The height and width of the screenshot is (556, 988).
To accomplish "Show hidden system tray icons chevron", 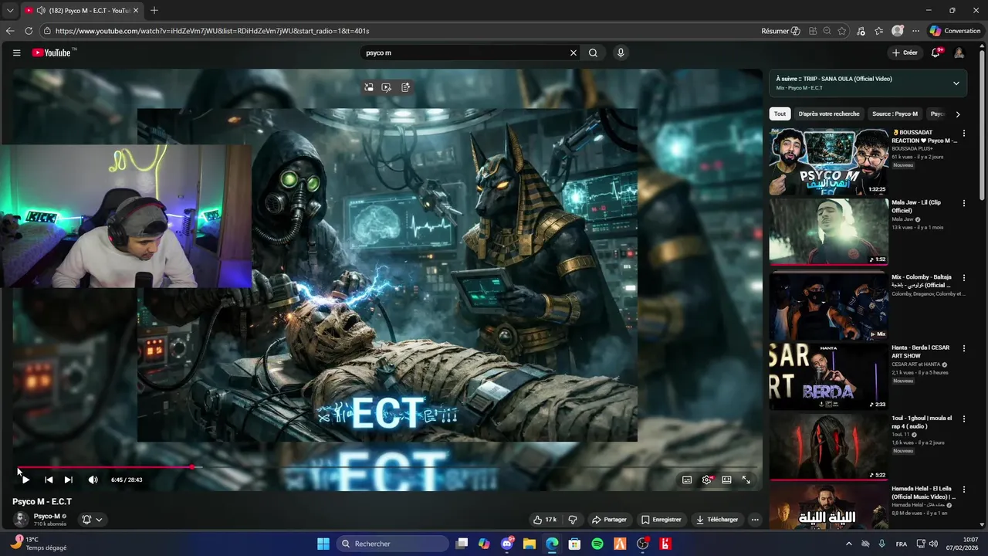I will tap(849, 544).
